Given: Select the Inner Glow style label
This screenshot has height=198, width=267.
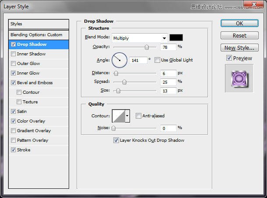Looking at the screenshot, I should coord(28,73).
